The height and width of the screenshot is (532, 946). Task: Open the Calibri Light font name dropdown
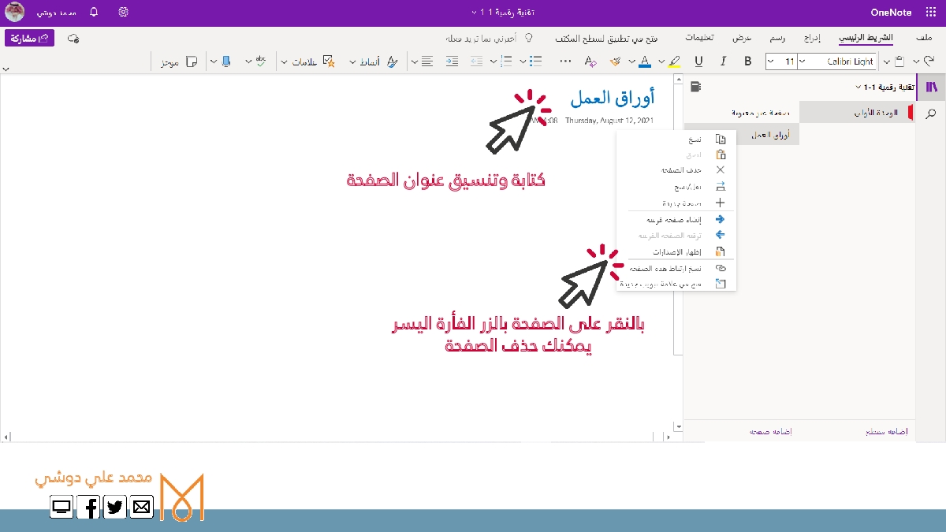pyautogui.click(x=840, y=61)
